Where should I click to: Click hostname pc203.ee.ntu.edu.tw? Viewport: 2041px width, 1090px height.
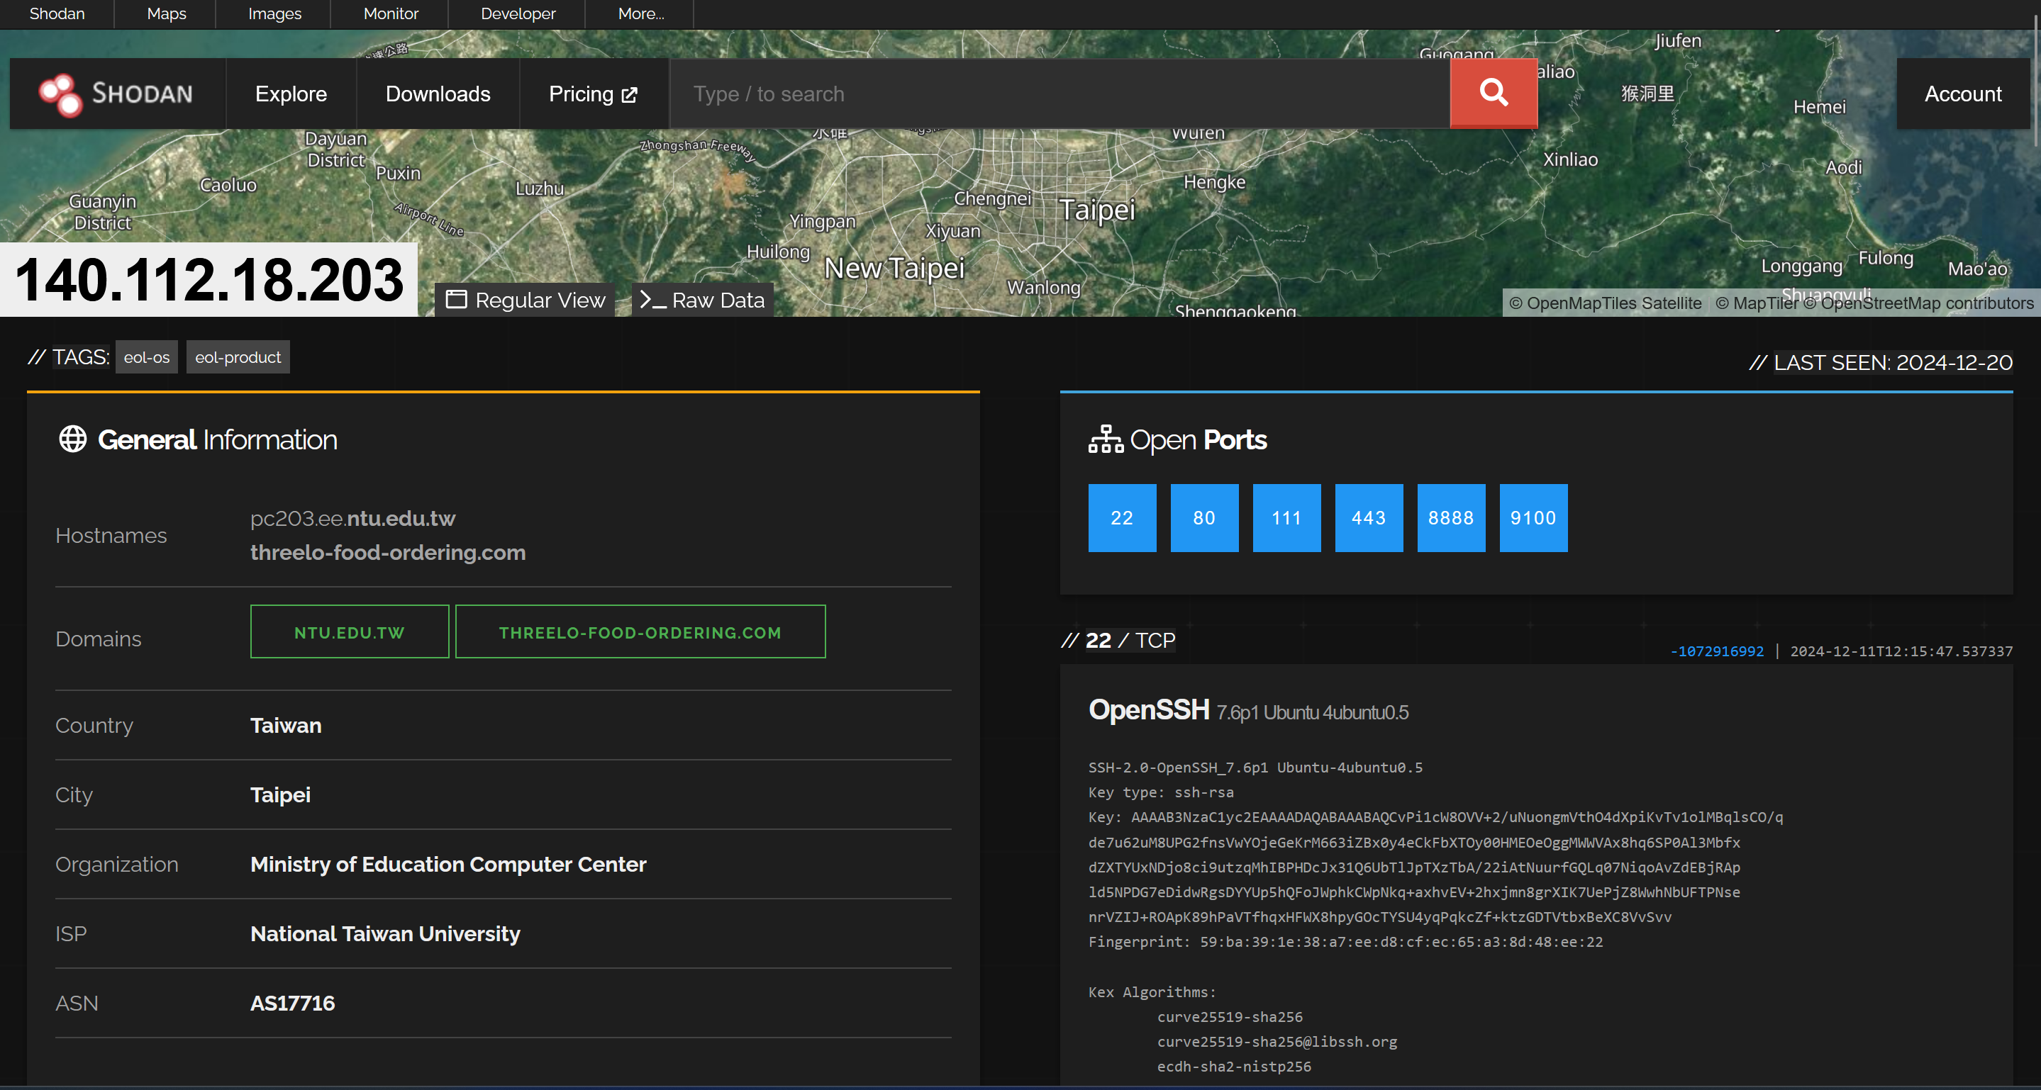(x=352, y=519)
